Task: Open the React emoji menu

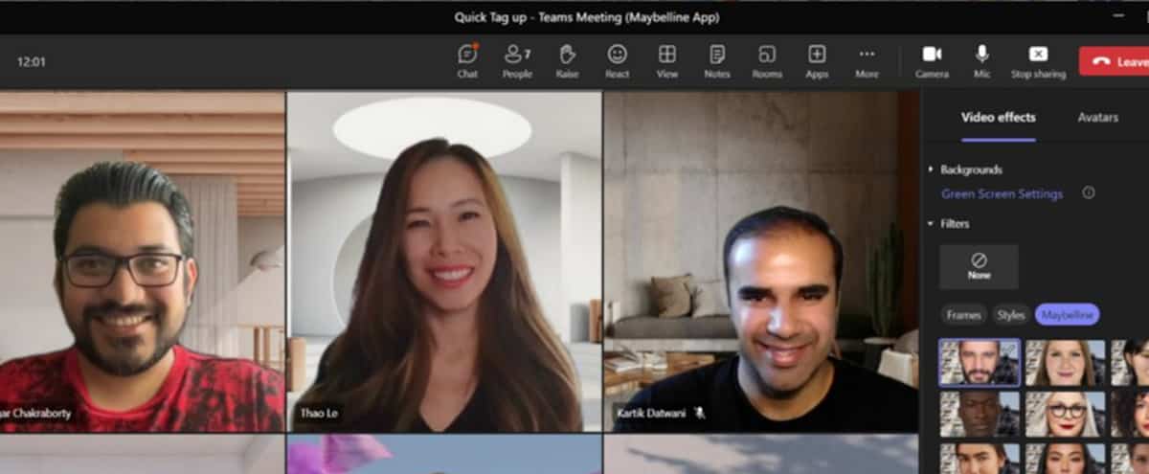Action: pyautogui.click(x=618, y=61)
